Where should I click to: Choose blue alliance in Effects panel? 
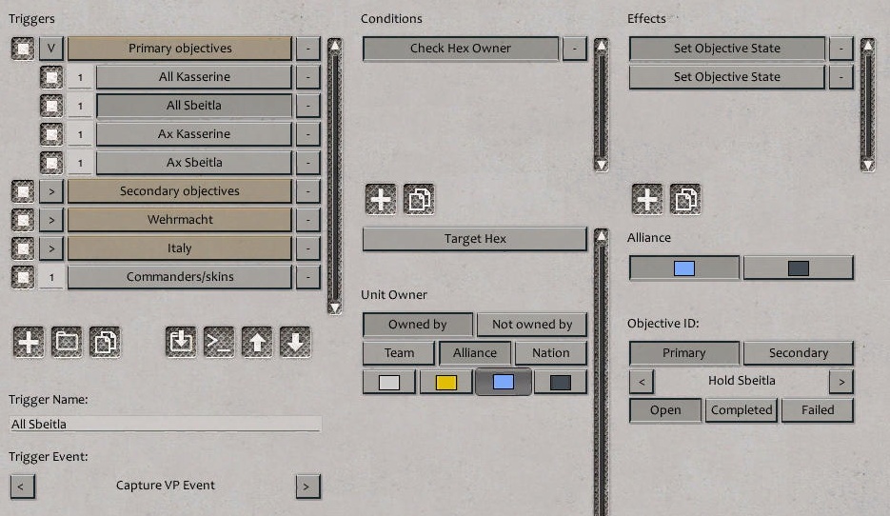[x=684, y=268]
